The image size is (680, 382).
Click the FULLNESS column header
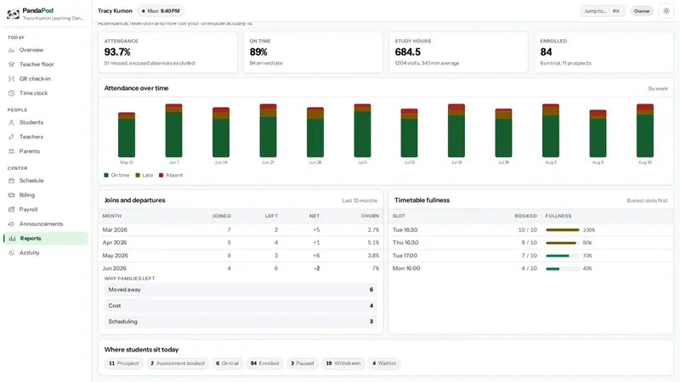558,216
